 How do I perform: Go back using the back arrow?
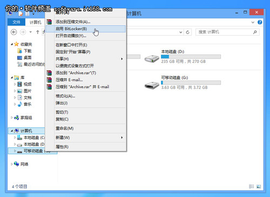click(14, 32)
